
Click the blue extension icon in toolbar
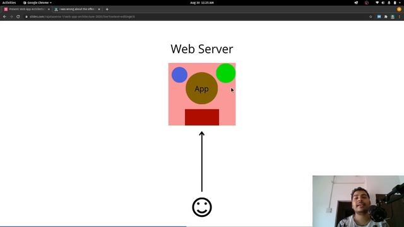point(379,17)
